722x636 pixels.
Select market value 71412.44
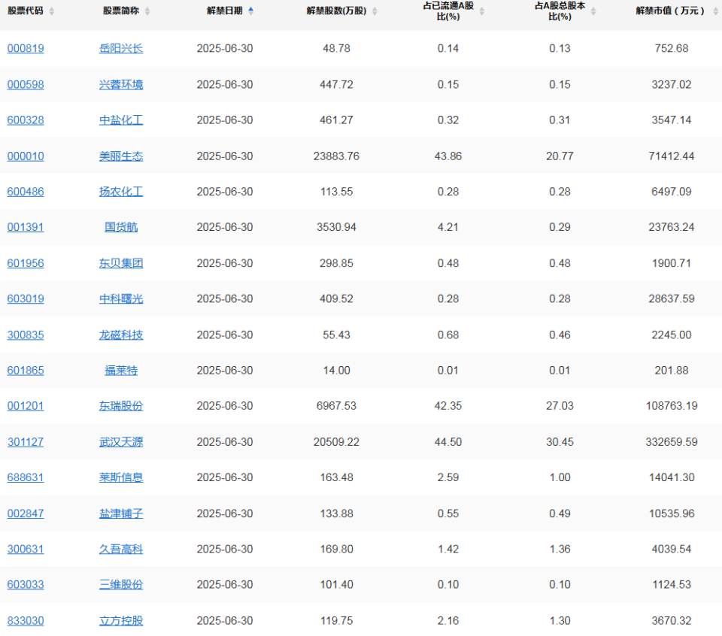point(672,156)
